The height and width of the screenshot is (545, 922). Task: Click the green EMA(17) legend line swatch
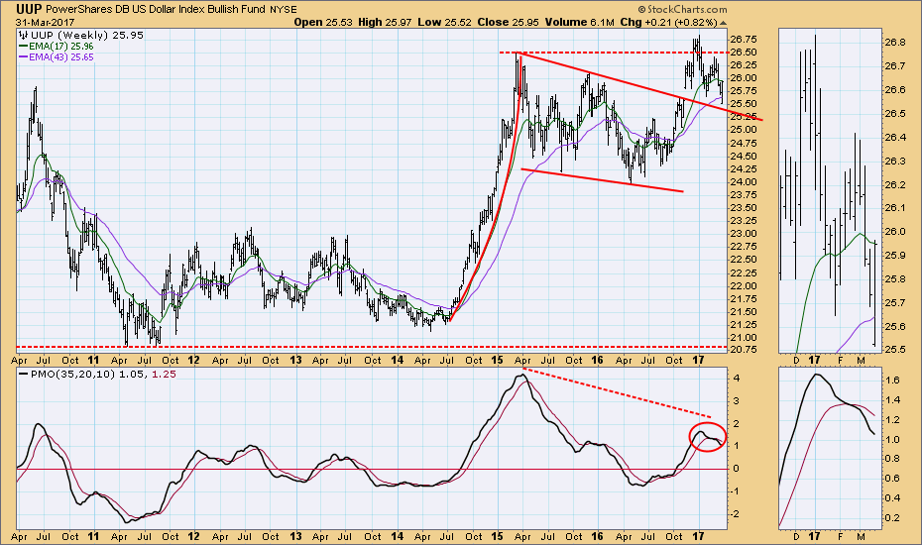[24, 46]
